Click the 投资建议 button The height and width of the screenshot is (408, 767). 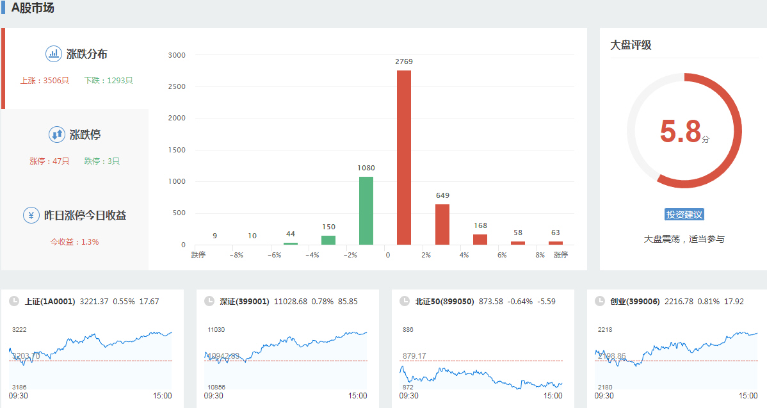tap(684, 215)
